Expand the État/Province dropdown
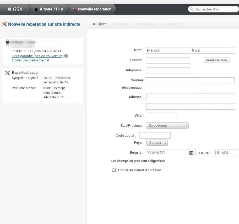Screen dimensions: 239x224 [x=167, y=125]
